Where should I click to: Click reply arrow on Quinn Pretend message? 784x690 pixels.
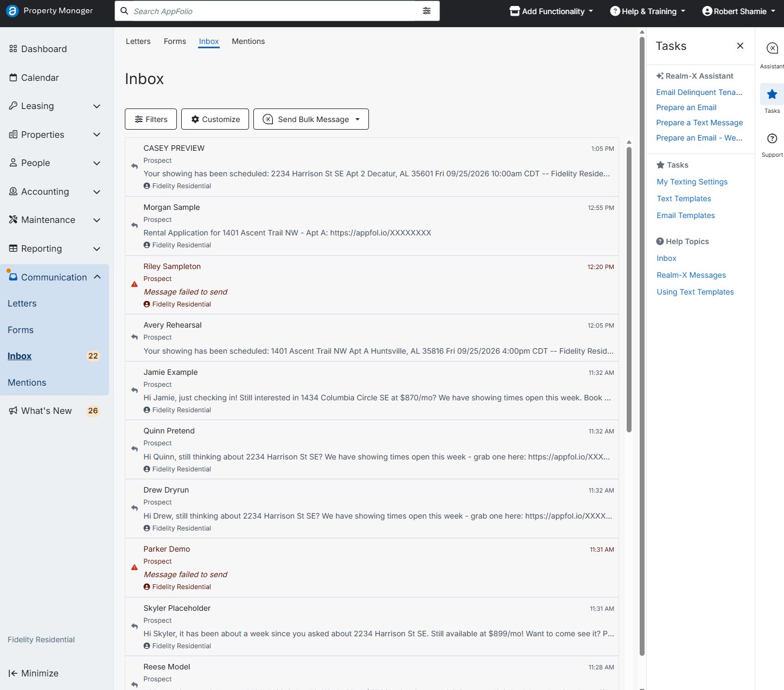(x=135, y=449)
